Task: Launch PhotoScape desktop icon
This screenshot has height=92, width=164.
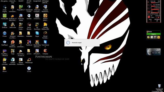Action: pyautogui.click(x=29, y=60)
